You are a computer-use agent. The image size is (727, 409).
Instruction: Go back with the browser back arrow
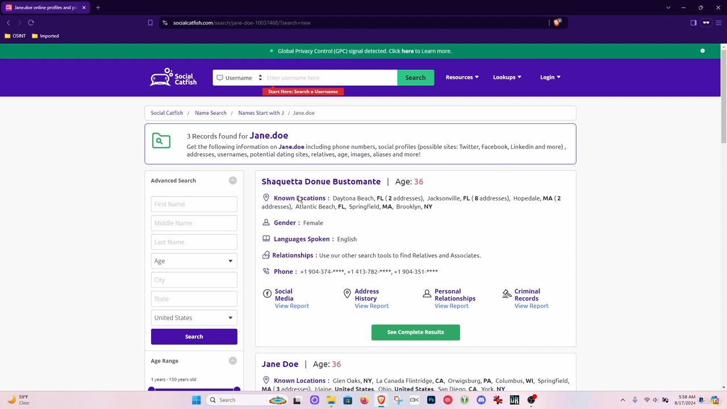8,23
